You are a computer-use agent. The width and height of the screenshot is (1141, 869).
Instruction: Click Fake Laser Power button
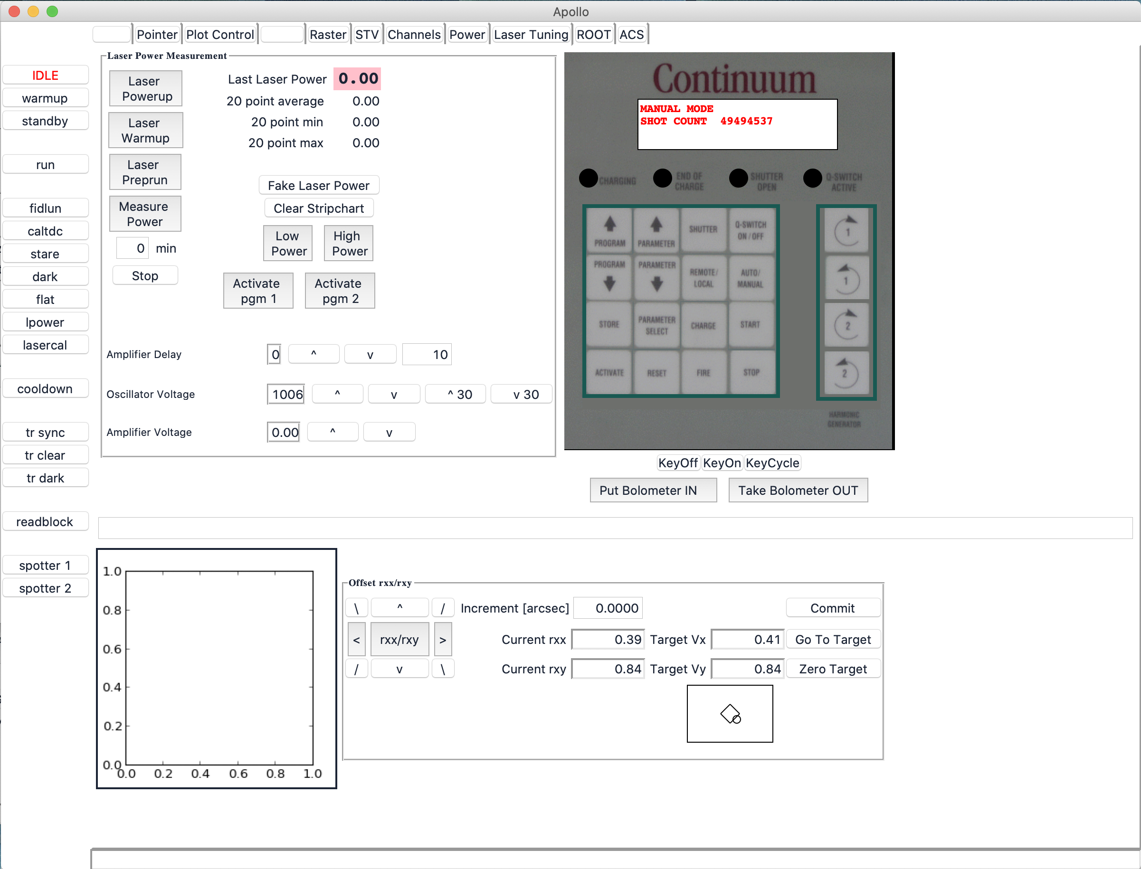point(319,185)
